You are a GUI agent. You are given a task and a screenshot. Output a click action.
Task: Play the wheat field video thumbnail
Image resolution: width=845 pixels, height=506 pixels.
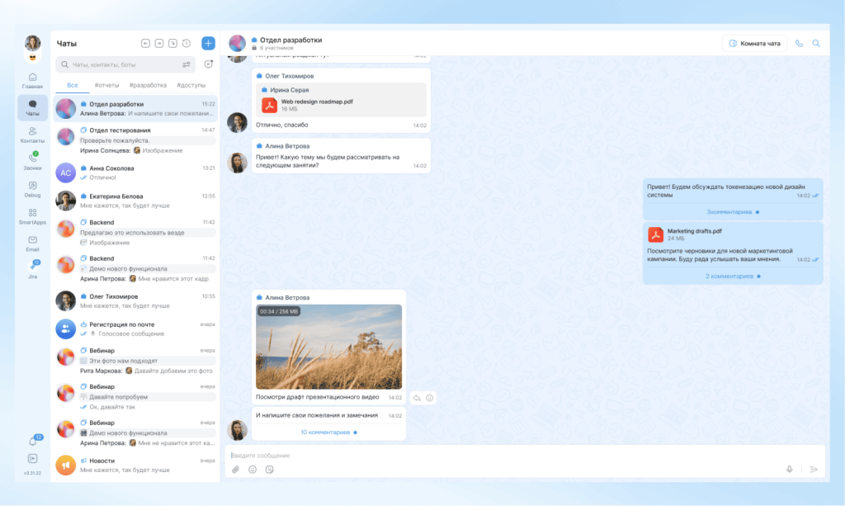[328, 347]
